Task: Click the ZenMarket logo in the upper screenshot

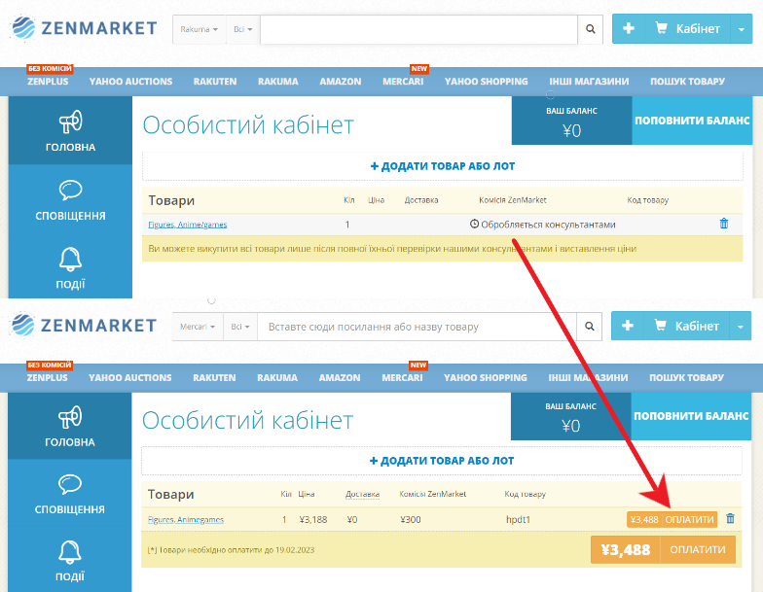Action: tap(84, 27)
